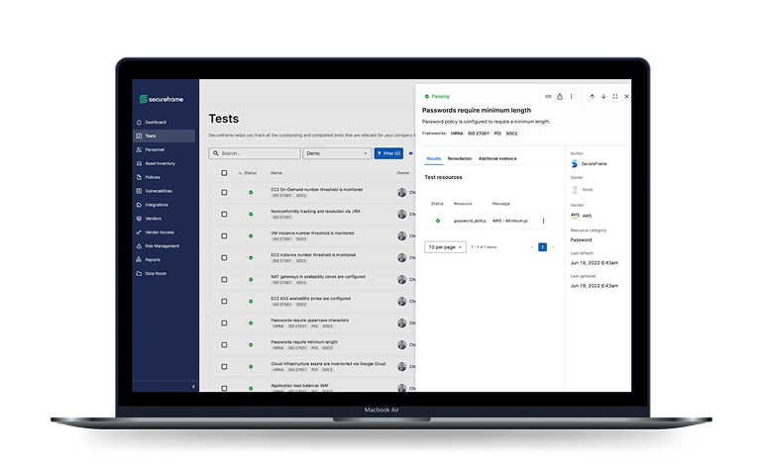Open the Demo dropdown
Image resolution: width=762 pixels, height=464 pixels.
click(x=337, y=153)
